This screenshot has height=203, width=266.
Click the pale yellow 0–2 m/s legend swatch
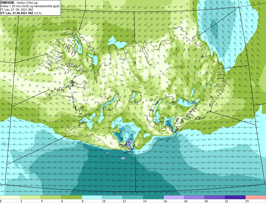(x=10, y=197)
